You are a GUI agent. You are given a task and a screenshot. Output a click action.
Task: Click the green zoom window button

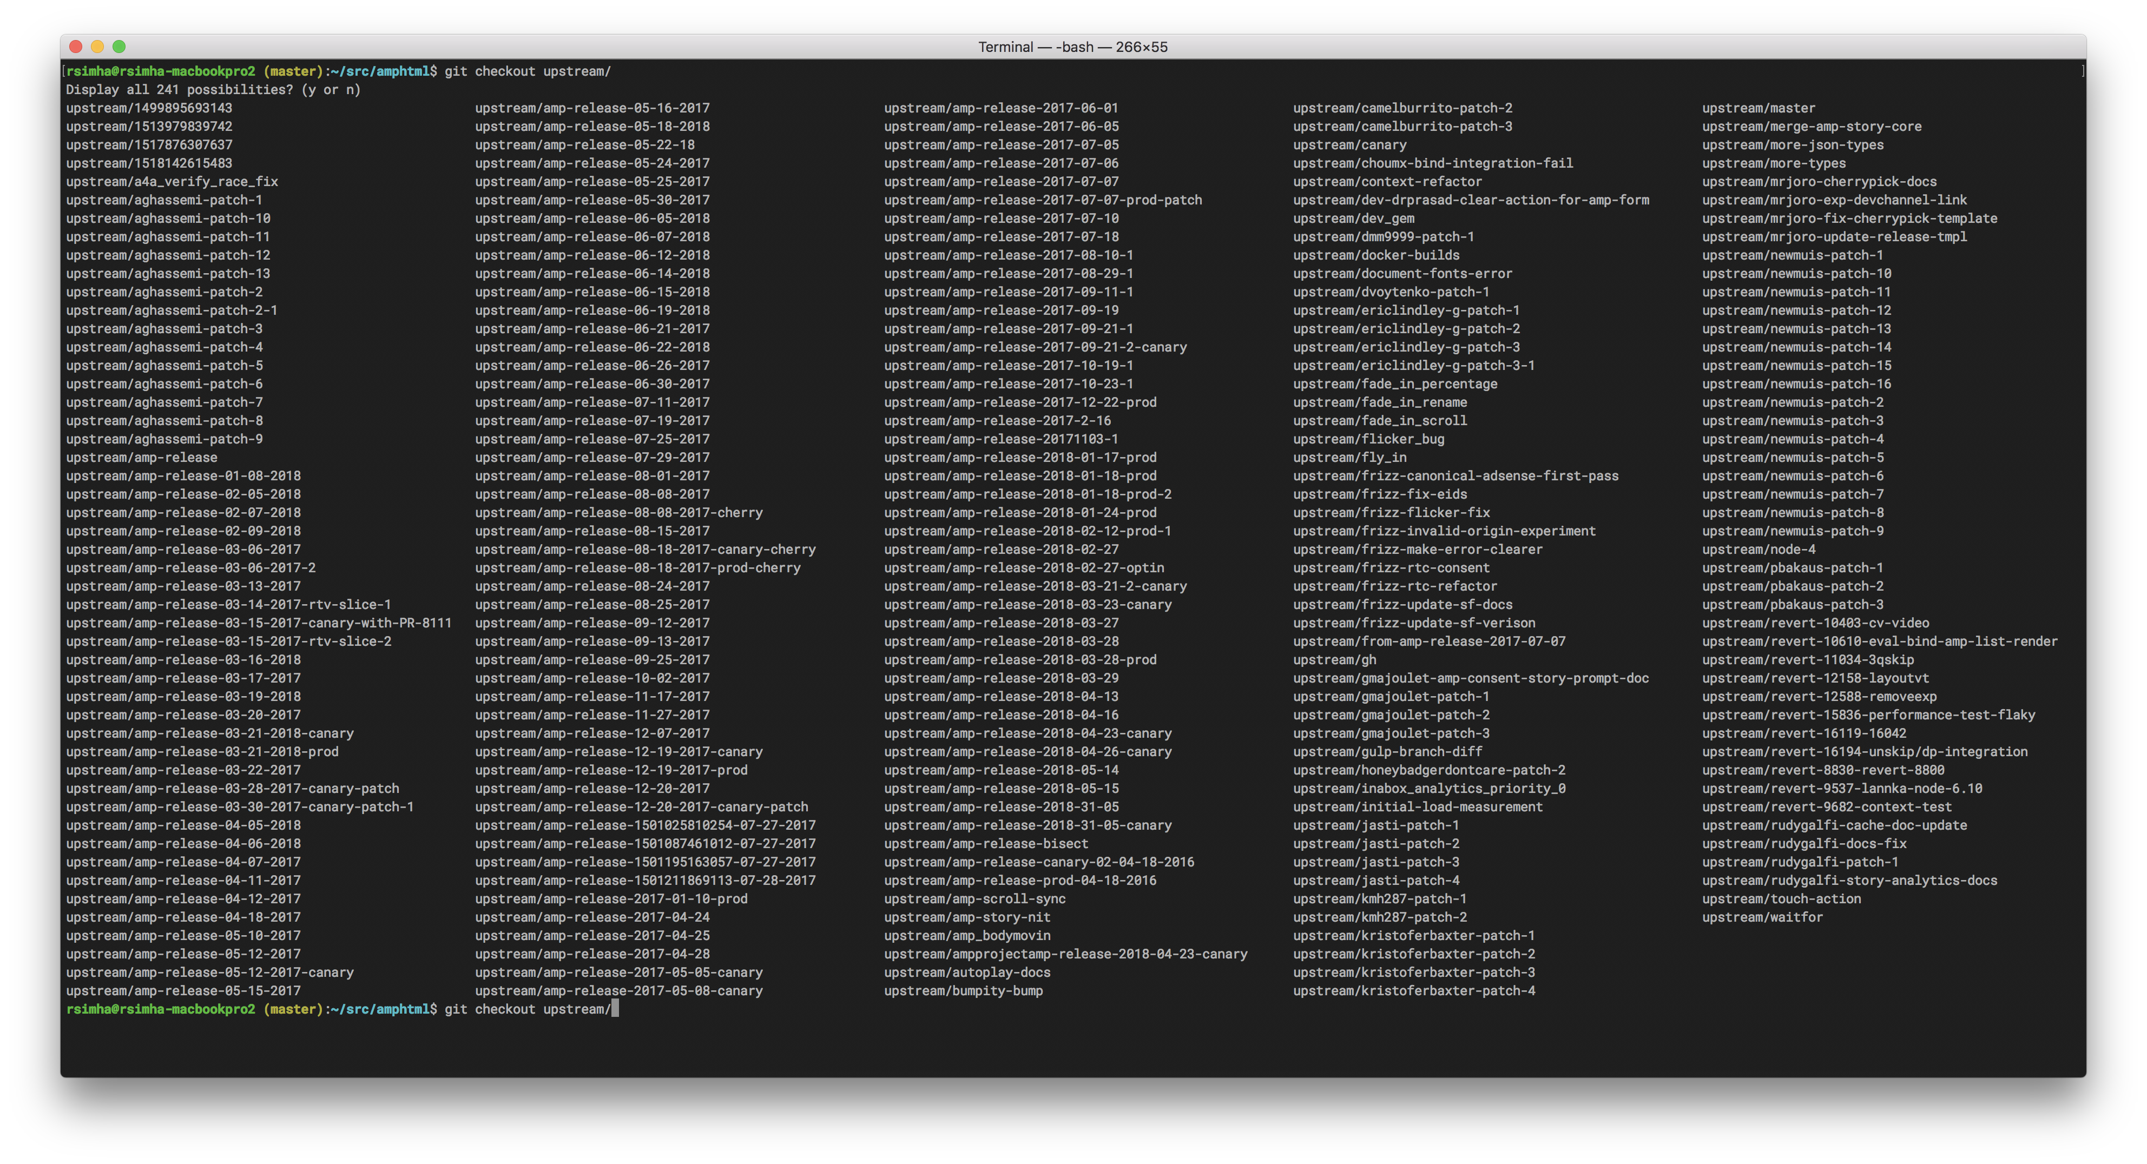(x=119, y=47)
